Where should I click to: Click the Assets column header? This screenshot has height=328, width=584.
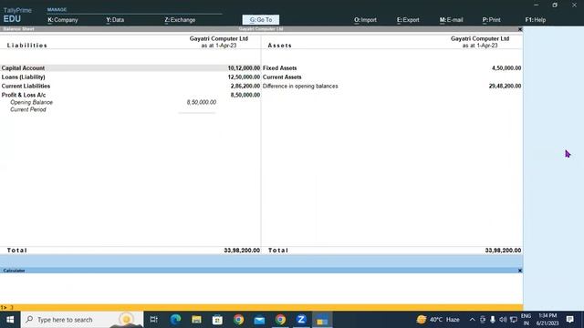(280, 46)
